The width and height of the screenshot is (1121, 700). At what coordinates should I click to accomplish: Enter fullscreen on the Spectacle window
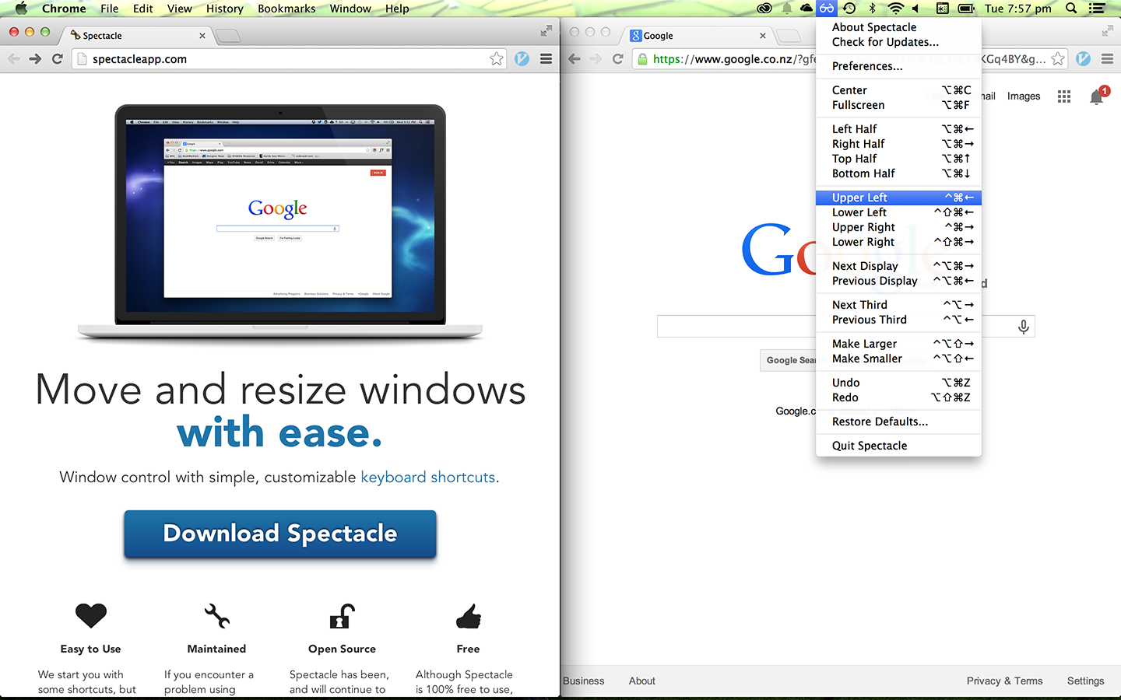tap(546, 31)
